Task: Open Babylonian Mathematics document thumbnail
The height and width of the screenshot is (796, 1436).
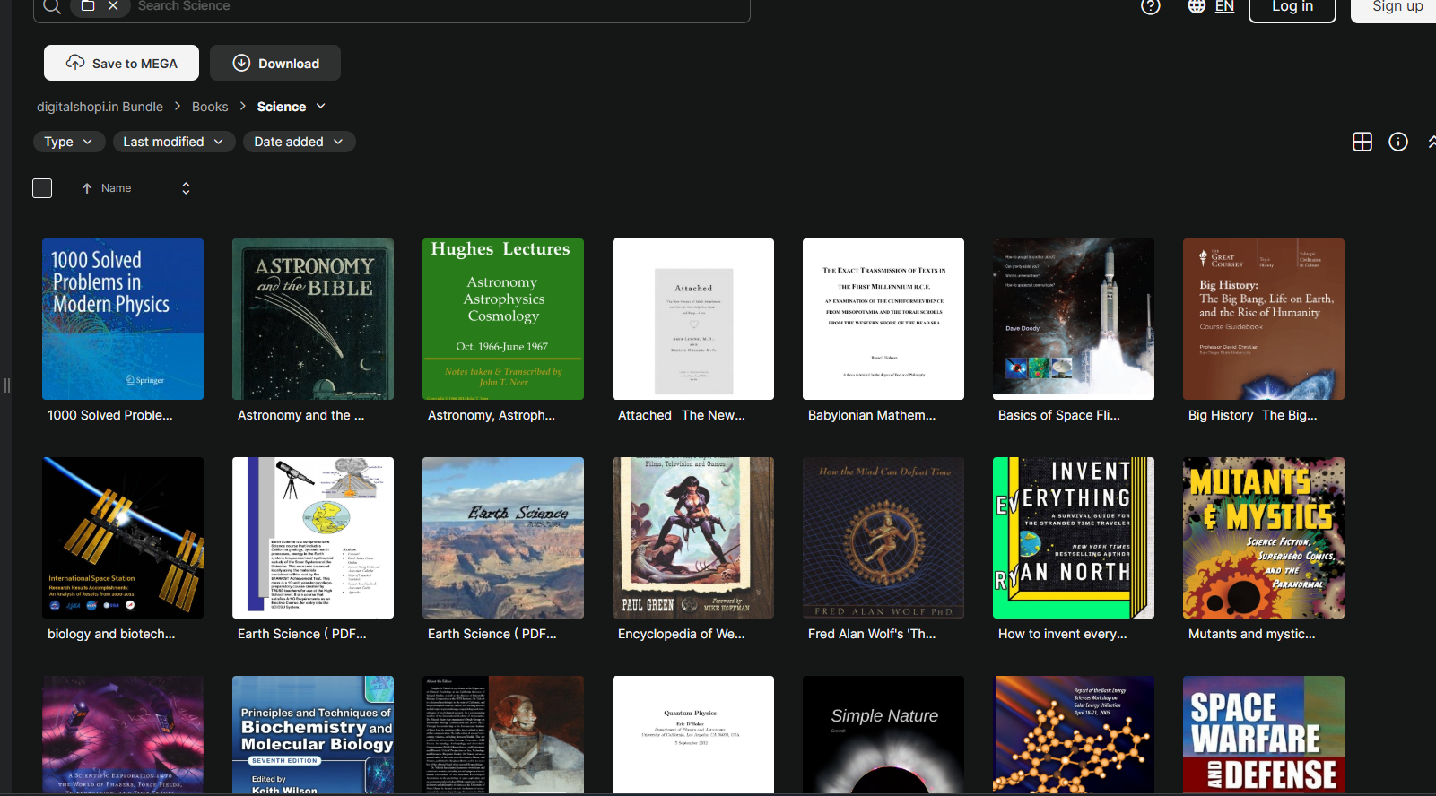Action: (x=883, y=319)
